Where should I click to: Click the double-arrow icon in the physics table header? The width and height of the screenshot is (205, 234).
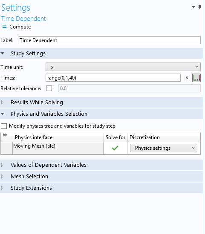pyautogui.click(x=5, y=135)
